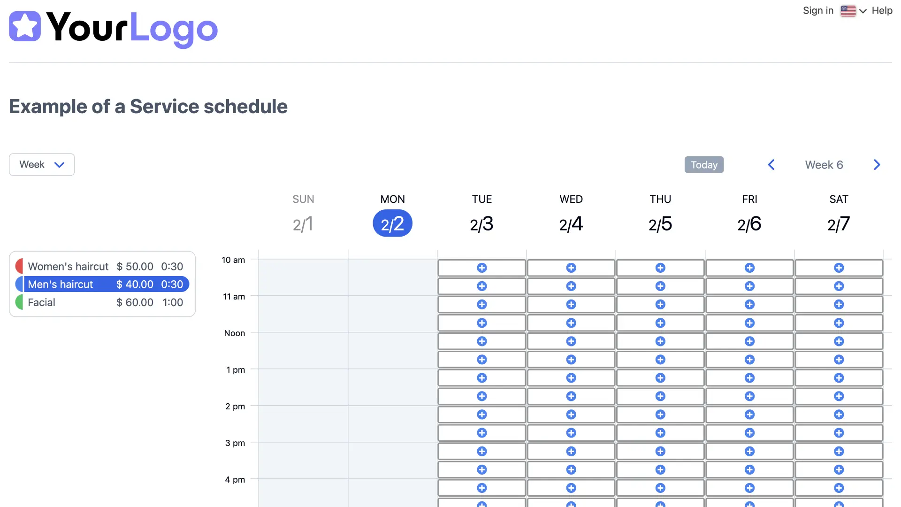Jump to Today in the schedule
Viewport: 901px width, 507px height.
tap(703, 165)
